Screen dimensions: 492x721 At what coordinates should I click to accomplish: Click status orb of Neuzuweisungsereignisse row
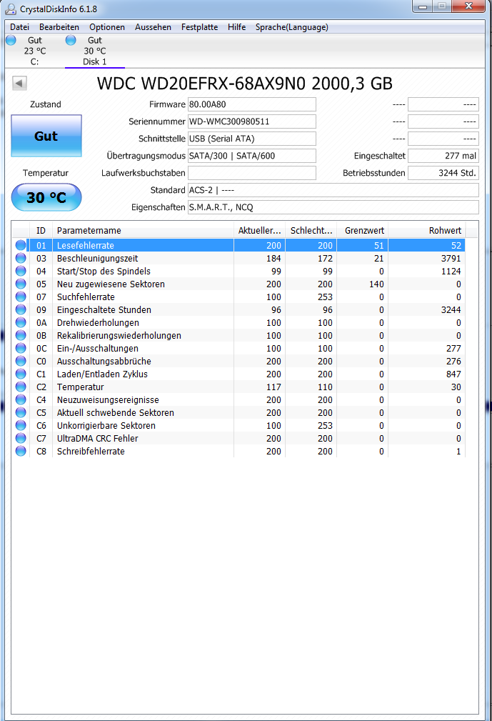point(21,399)
